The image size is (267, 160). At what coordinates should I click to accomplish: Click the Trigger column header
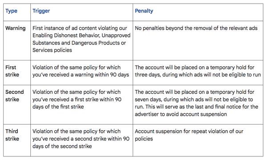point(41,11)
